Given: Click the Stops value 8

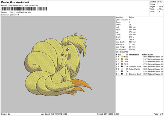Looking at the screenshot, I should click(x=129, y=22).
